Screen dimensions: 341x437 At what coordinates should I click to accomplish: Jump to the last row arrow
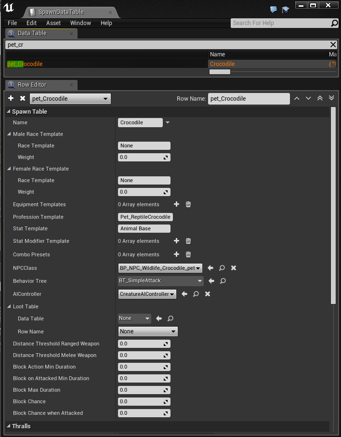(331, 98)
